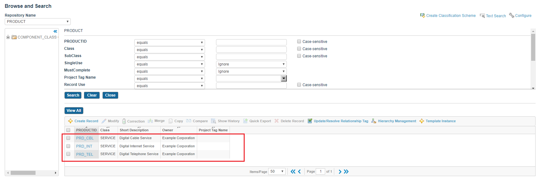Click the Correction icon

coord(124,121)
